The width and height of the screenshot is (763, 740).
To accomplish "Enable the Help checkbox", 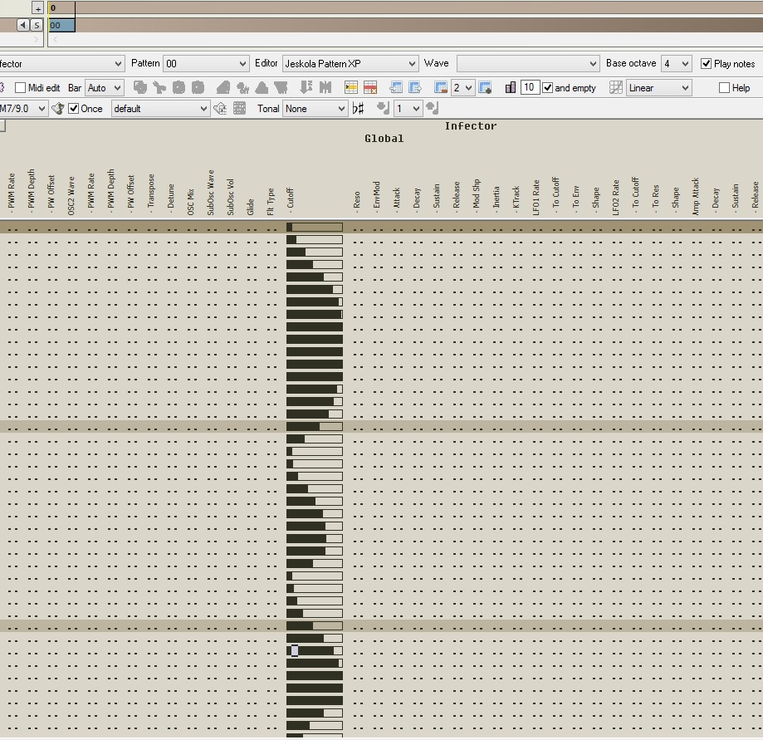I will pyautogui.click(x=724, y=88).
